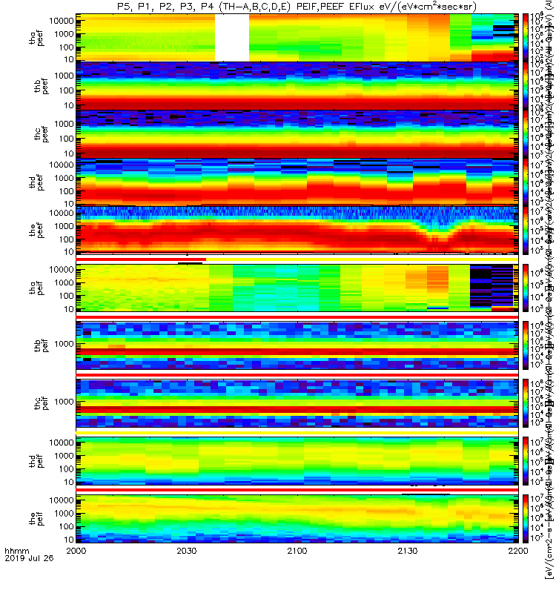Click inside the thd peef spectrogram panel
The height and width of the screenshot is (593, 556).
297,182
